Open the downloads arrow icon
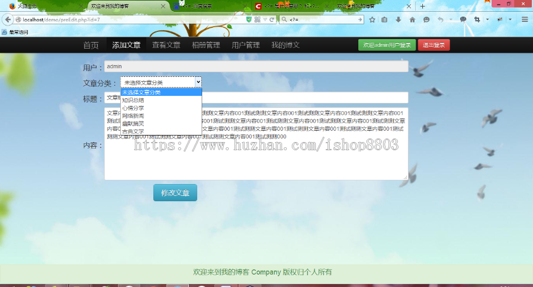 (399, 20)
